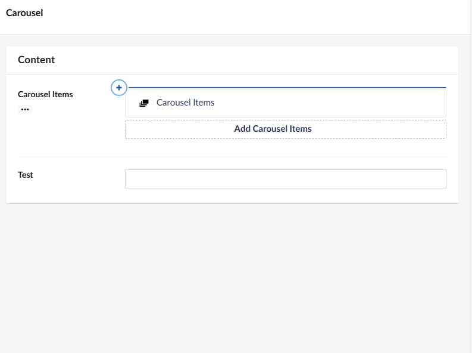Image resolution: width=472 pixels, height=353 pixels.
Task: Open the three-dots property actions menu
Action: (24, 110)
